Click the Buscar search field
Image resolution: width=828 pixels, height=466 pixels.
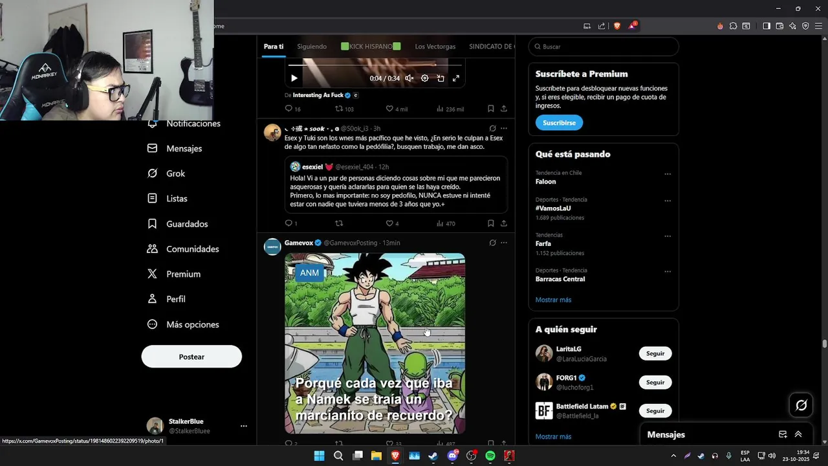[604, 47]
